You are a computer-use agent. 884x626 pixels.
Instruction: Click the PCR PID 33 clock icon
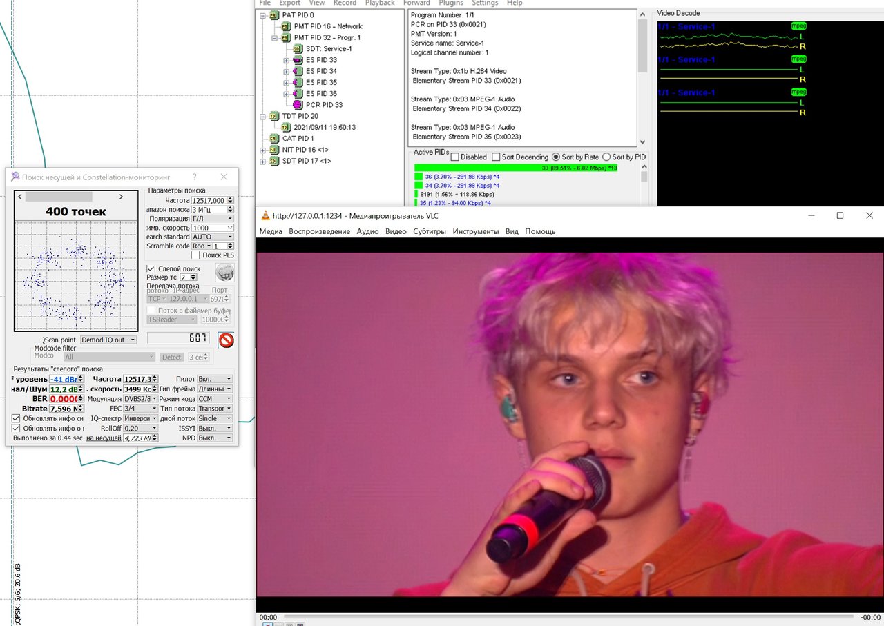(x=297, y=105)
